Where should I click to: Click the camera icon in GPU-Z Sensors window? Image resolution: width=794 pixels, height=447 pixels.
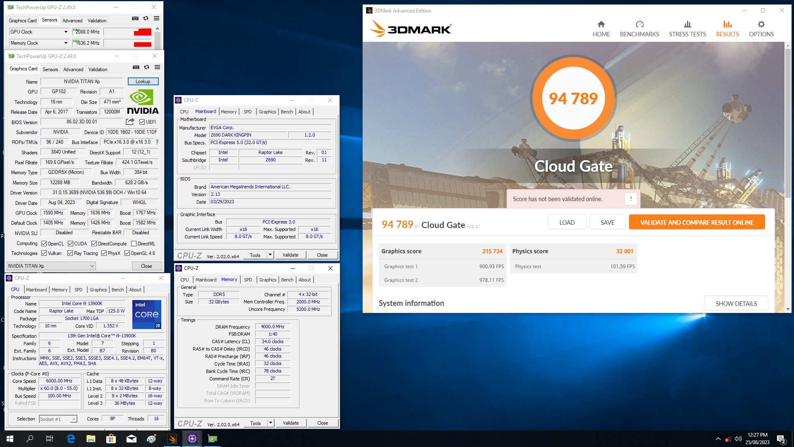tap(135, 18)
